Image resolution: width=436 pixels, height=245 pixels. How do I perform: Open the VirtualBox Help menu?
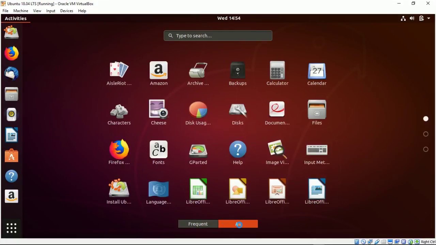coord(82,11)
